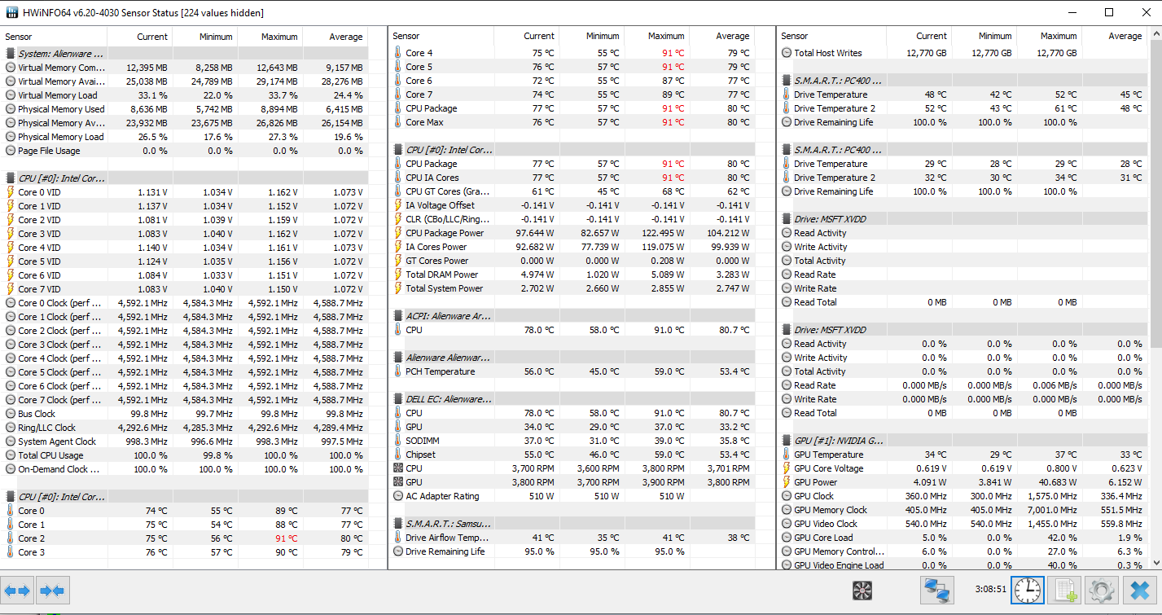Select the PCH Temperature row

point(440,371)
